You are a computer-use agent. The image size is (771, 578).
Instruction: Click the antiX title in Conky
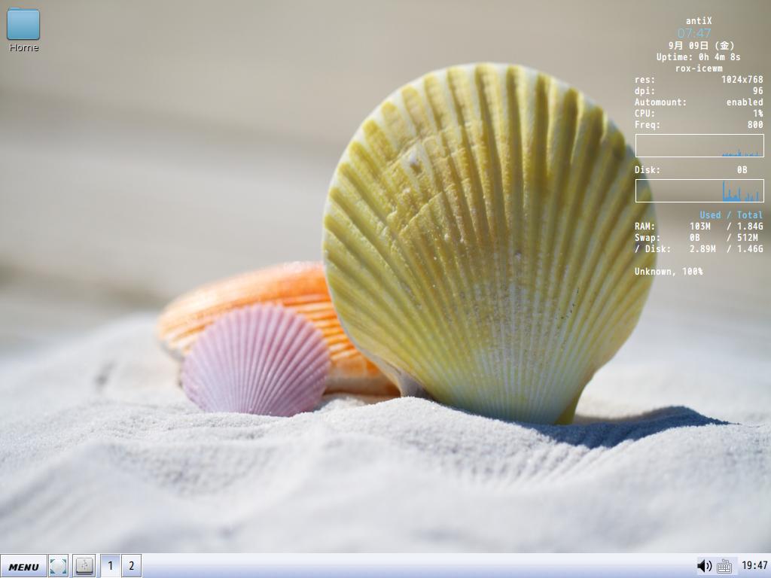click(x=699, y=21)
